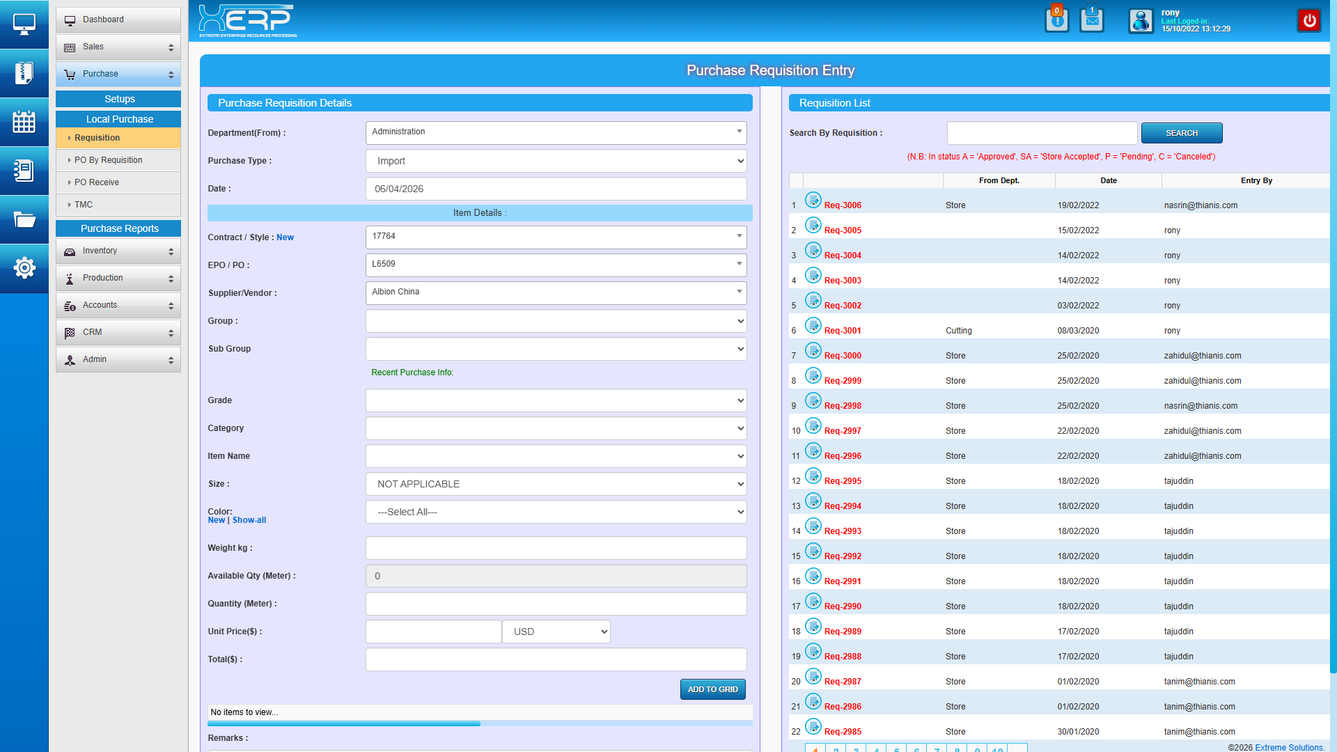Click the ADD TO GRID button
Image resolution: width=1337 pixels, height=752 pixels.
(712, 689)
